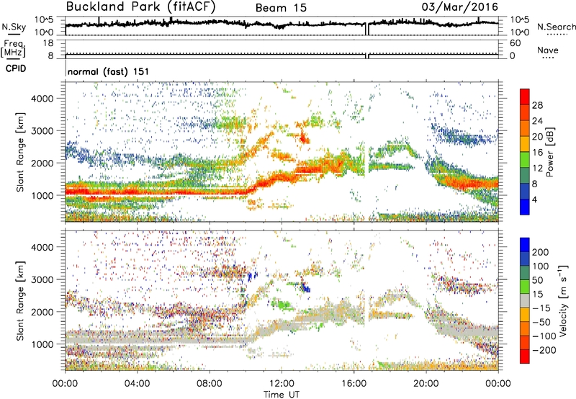Click the 18 tick on the frequency axis
This screenshot has width=576, height=399.
[x=48, y=43]
